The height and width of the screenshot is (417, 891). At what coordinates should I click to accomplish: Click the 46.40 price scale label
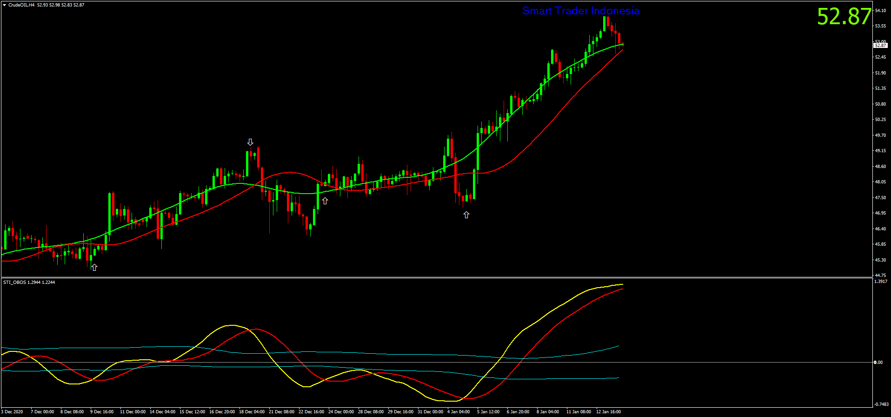(x=880, y=229)
